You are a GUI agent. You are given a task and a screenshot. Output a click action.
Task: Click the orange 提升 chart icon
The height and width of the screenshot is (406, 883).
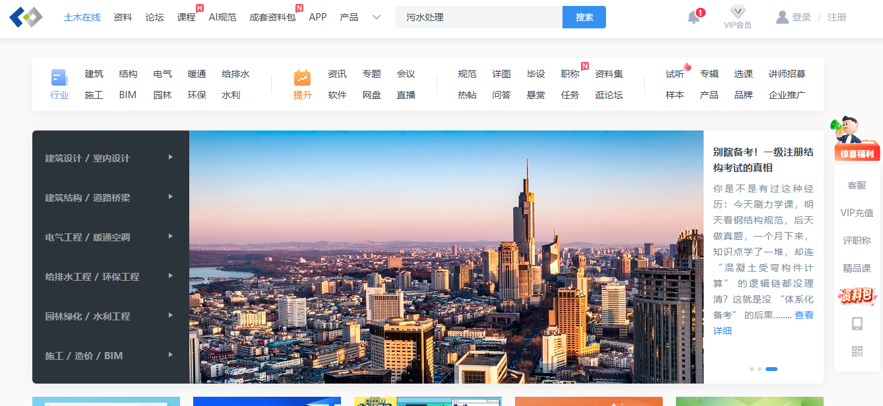pyautogui.click(x=302, y=78)
